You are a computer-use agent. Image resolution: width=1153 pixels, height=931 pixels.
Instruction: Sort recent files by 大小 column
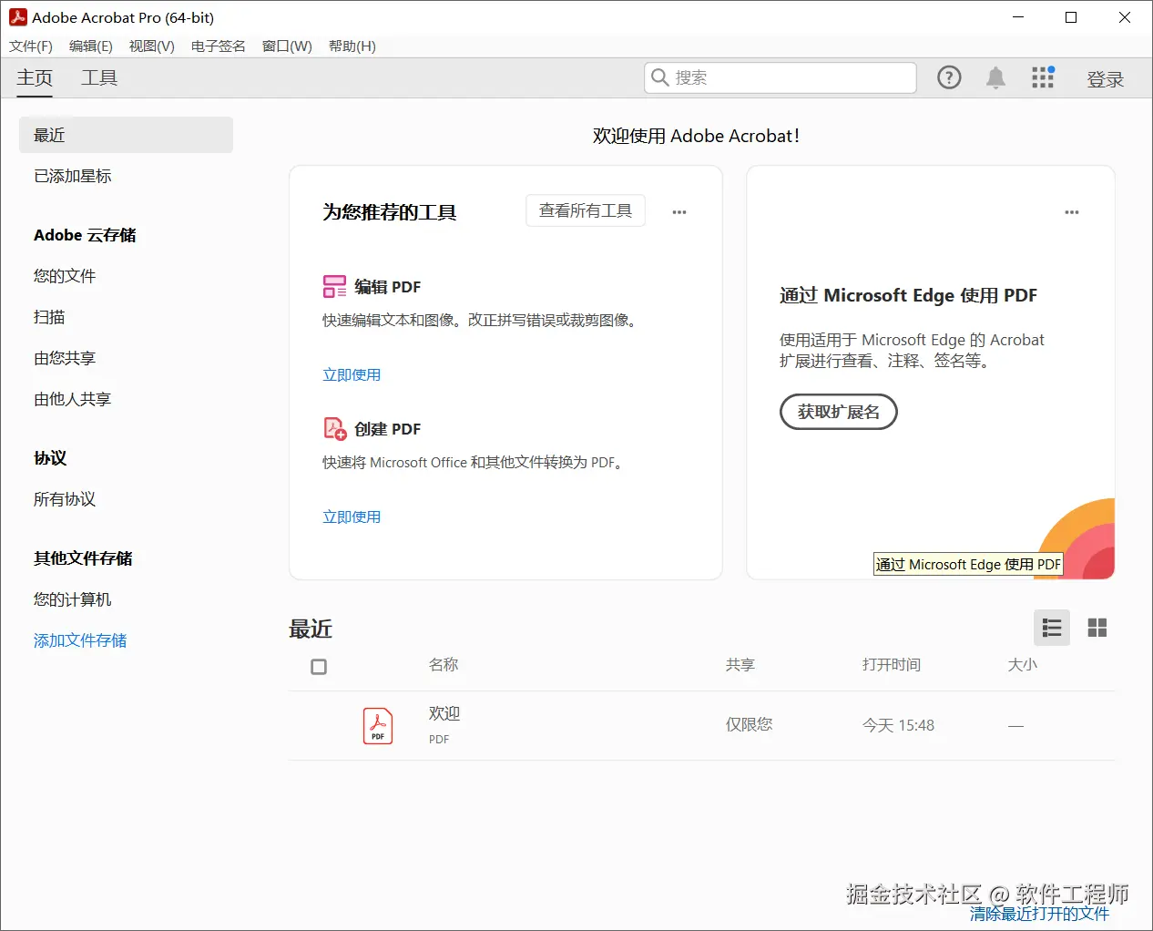[1023, 665]
